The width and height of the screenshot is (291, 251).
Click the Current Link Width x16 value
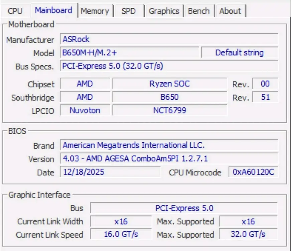121,222
